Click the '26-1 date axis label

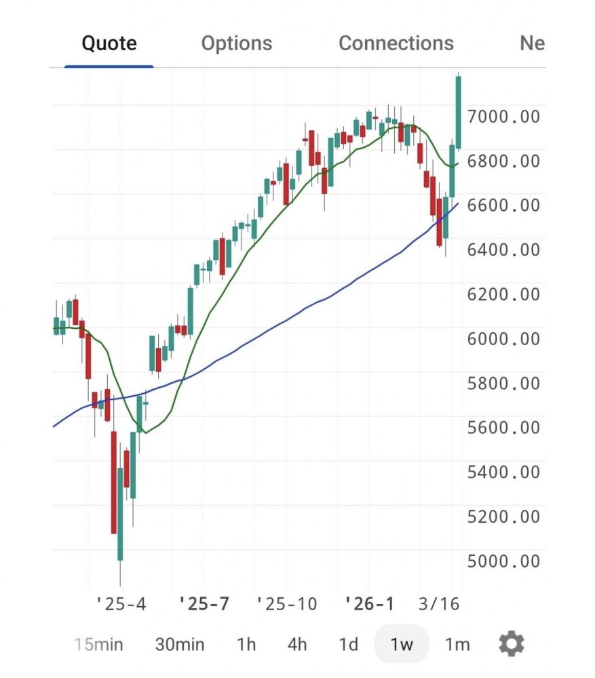(369, 603)
